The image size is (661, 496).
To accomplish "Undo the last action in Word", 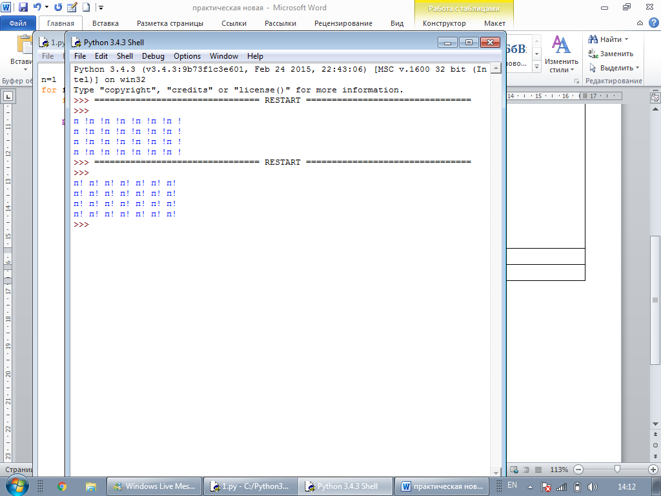I will [37, 7].
